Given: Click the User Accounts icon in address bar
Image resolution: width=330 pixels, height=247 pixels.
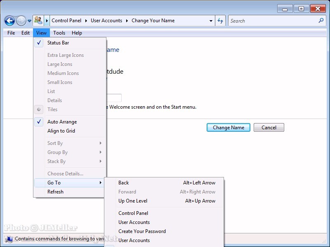Looking at the screenshot, I should (x=38, y=21).
